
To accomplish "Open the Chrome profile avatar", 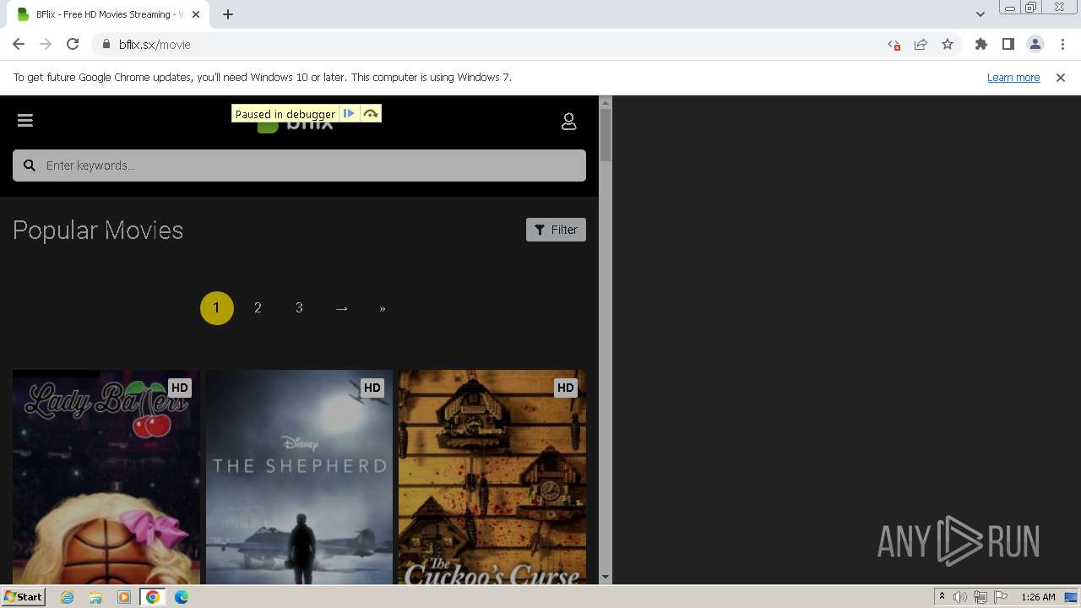I will tap(1035, 45).
